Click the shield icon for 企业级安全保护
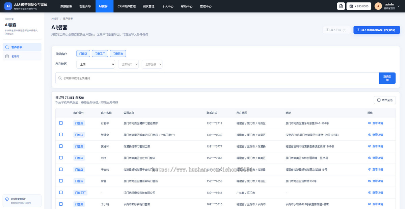 click(7, 199)
